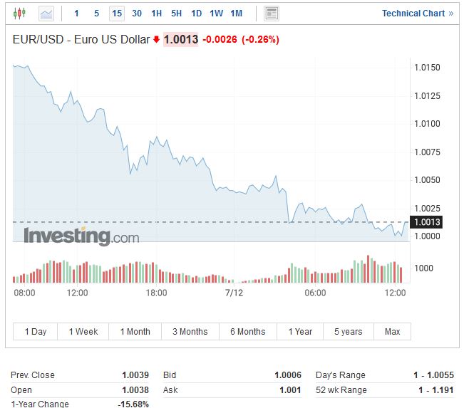Choose the 1H interval
This screenshot has height=408, width=464.
point(157,13)
